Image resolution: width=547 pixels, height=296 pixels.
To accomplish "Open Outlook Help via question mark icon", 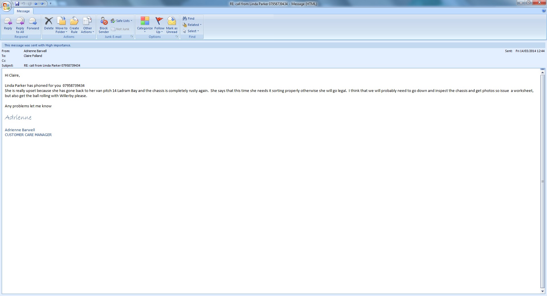I will click(x=544, y=11).
